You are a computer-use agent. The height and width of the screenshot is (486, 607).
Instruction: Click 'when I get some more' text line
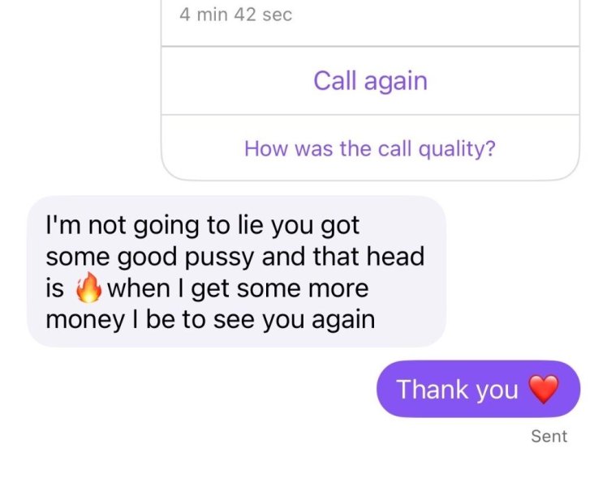coord(238,288)
